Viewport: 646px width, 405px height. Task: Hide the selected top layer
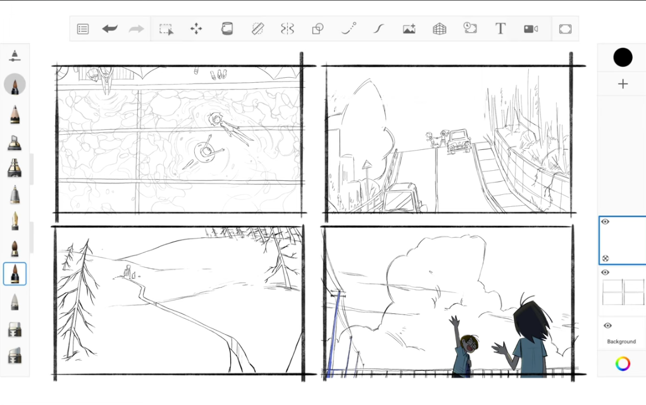click(606, 221)
